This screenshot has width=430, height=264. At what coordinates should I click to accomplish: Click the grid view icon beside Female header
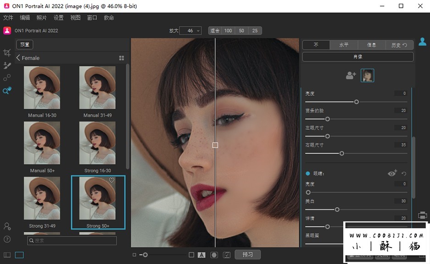121,58
